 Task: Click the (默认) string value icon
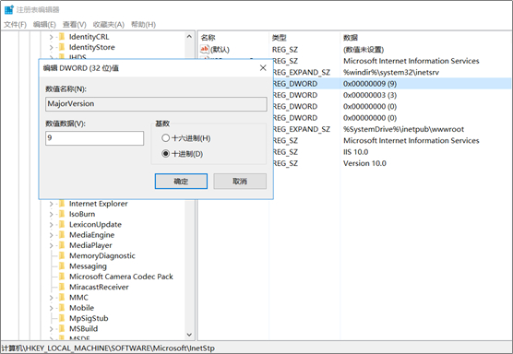(205, 50)
